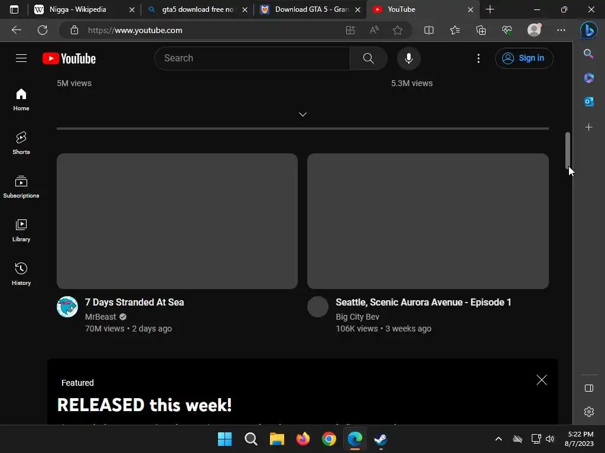Screen dimensions: 605x453
Task: Click the YouTube search input field
Action: pos(252,58)
